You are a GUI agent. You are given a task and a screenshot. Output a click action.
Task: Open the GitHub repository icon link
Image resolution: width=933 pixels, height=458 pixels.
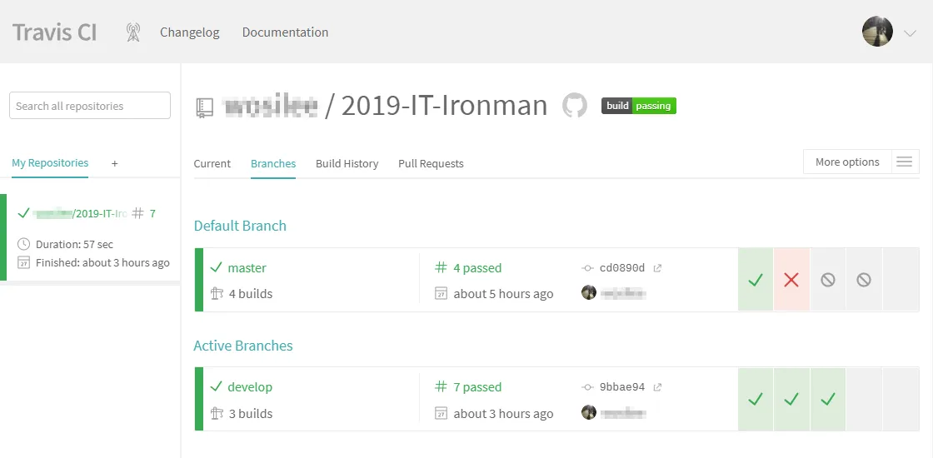[x=575, y=106]
